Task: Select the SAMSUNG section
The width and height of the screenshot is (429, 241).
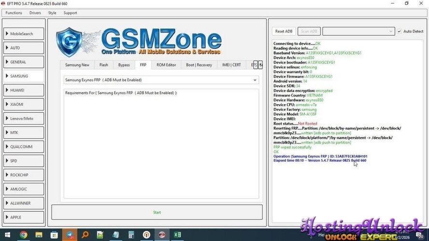Action: (x=24, y=76)
